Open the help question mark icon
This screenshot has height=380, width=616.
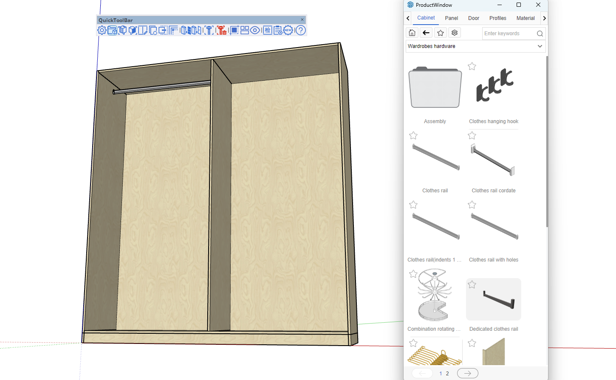click(x=301, y=30)
